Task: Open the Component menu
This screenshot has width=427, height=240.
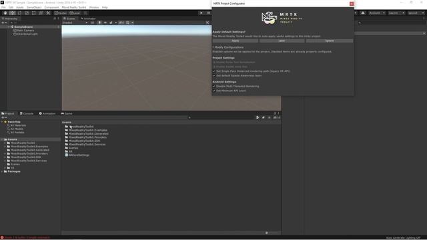Action: 51,7
